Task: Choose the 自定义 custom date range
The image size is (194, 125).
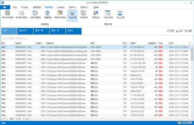Action: (x=73, y=31)
